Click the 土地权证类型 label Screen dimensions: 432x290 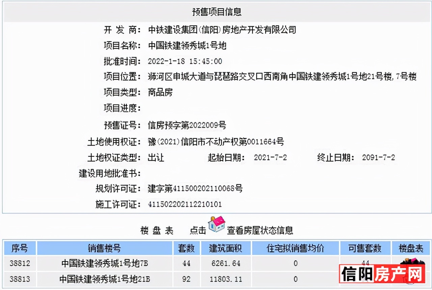[x=114, y=157]
